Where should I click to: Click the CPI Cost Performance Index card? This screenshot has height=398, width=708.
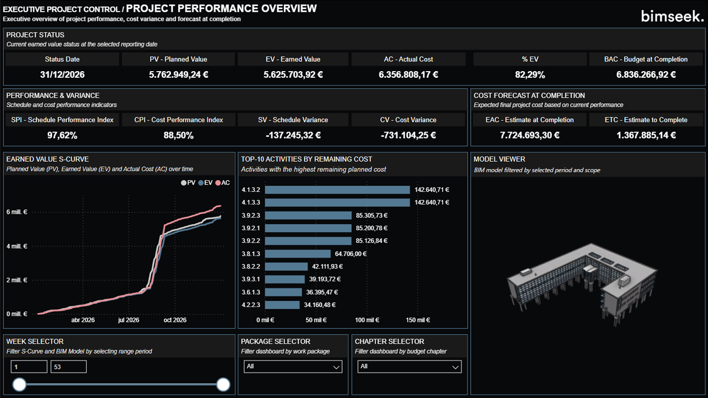[x=178, y=128]
